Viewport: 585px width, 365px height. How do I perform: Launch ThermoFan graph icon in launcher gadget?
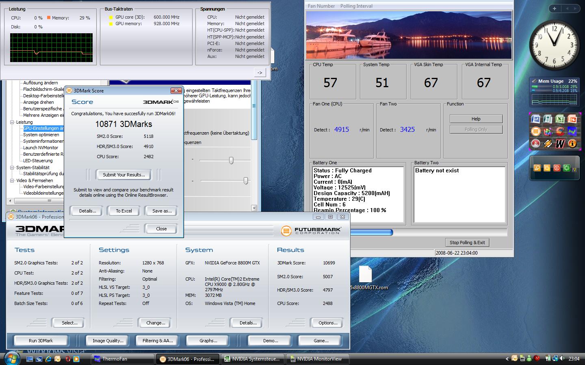coord(572,131)
